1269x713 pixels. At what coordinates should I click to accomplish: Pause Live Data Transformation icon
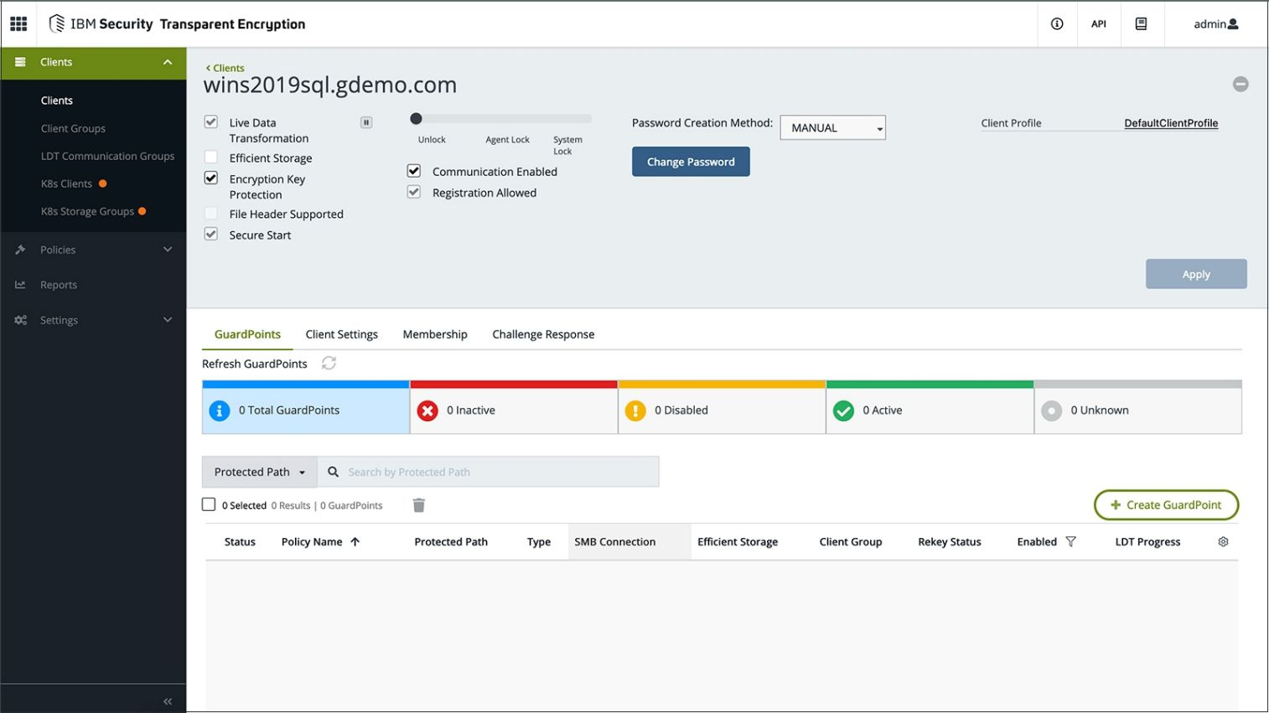coord(366,122)
